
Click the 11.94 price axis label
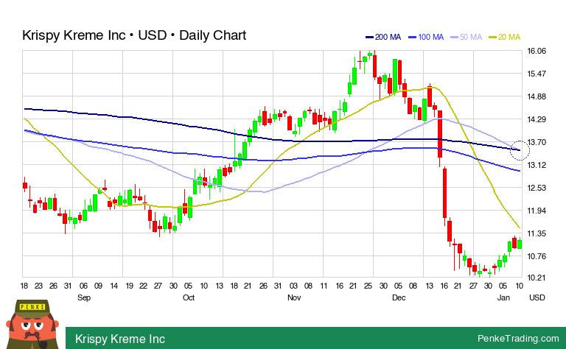click(x=537, y=211)
